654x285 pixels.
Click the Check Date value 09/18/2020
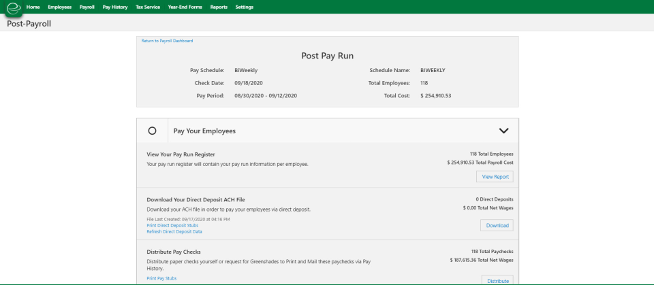(249, 83)
